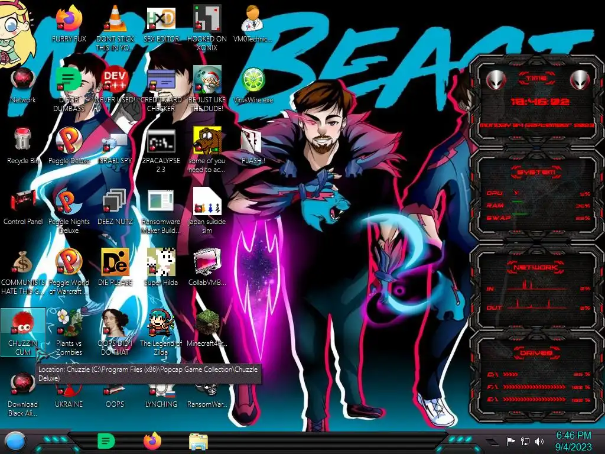The width and height of the screenshot is (605, 454).
Task: Launch The Legend of Zilda
Action: 161,333
